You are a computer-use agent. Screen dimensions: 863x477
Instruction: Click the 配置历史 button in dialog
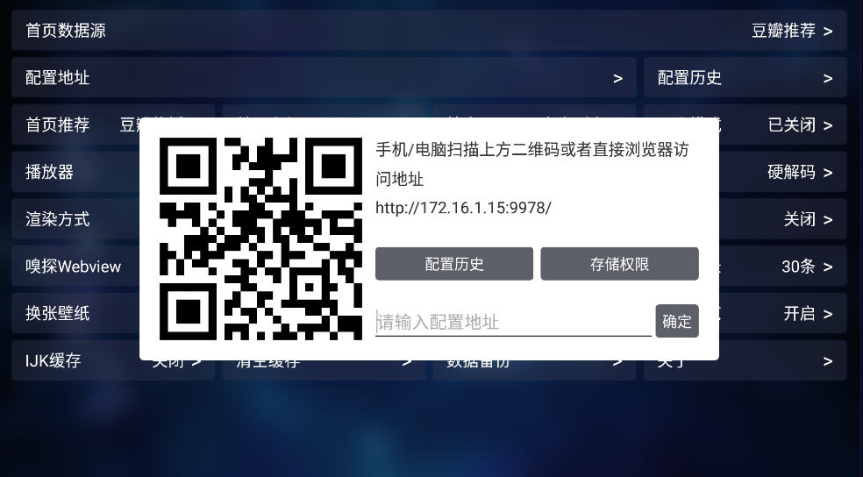click(x=454, y=264)
